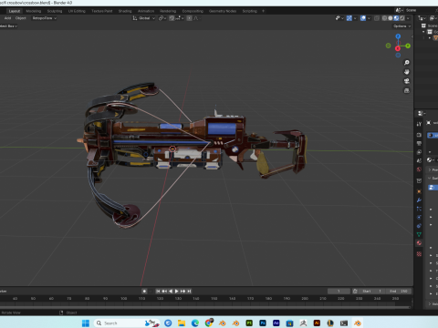
Task: Open the View Layer properties tab
Action: click(419, 152)
